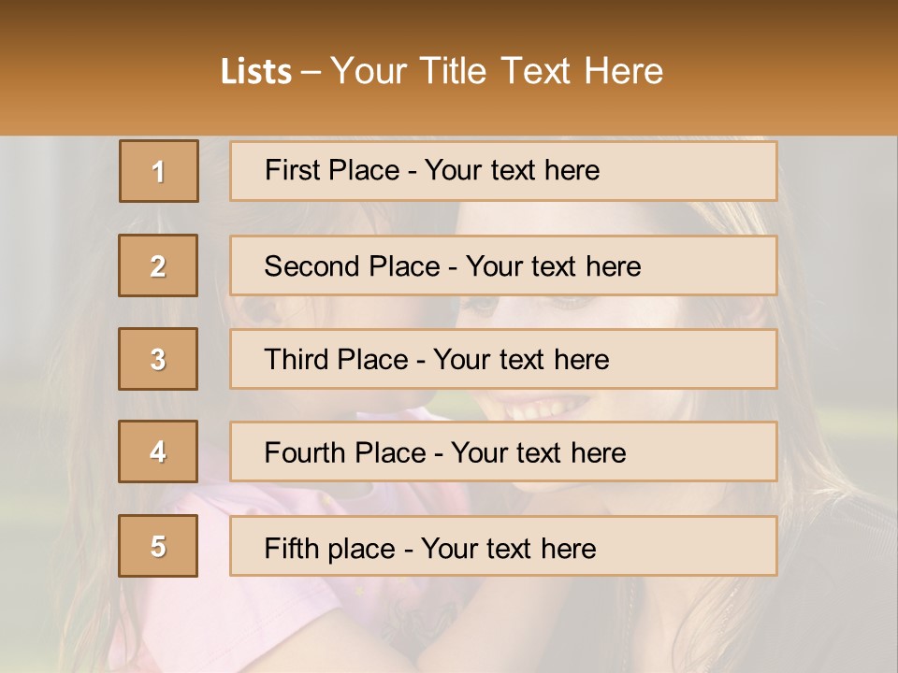Click the number 1 box
This screenshot has height=673, width=898.
158,171
